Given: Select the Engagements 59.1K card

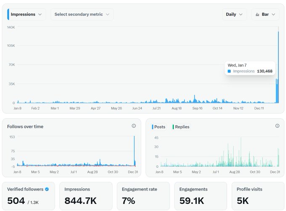Looking at the screenshot, I should [201, 196].
